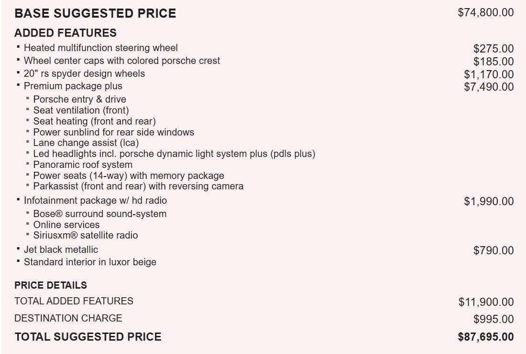526x354 pixels.
Task: Select the 20" rs spyder design wheels
Action: pos(84,74)
